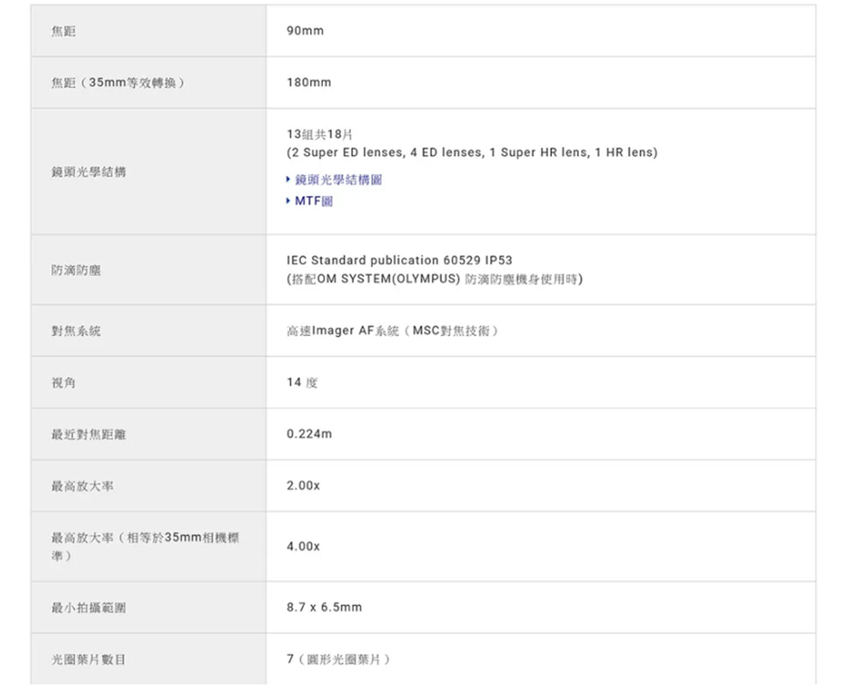The image size is (862, 693).
Task: Select the 光圈葉片數目 row label
Action: click(89, 659)
